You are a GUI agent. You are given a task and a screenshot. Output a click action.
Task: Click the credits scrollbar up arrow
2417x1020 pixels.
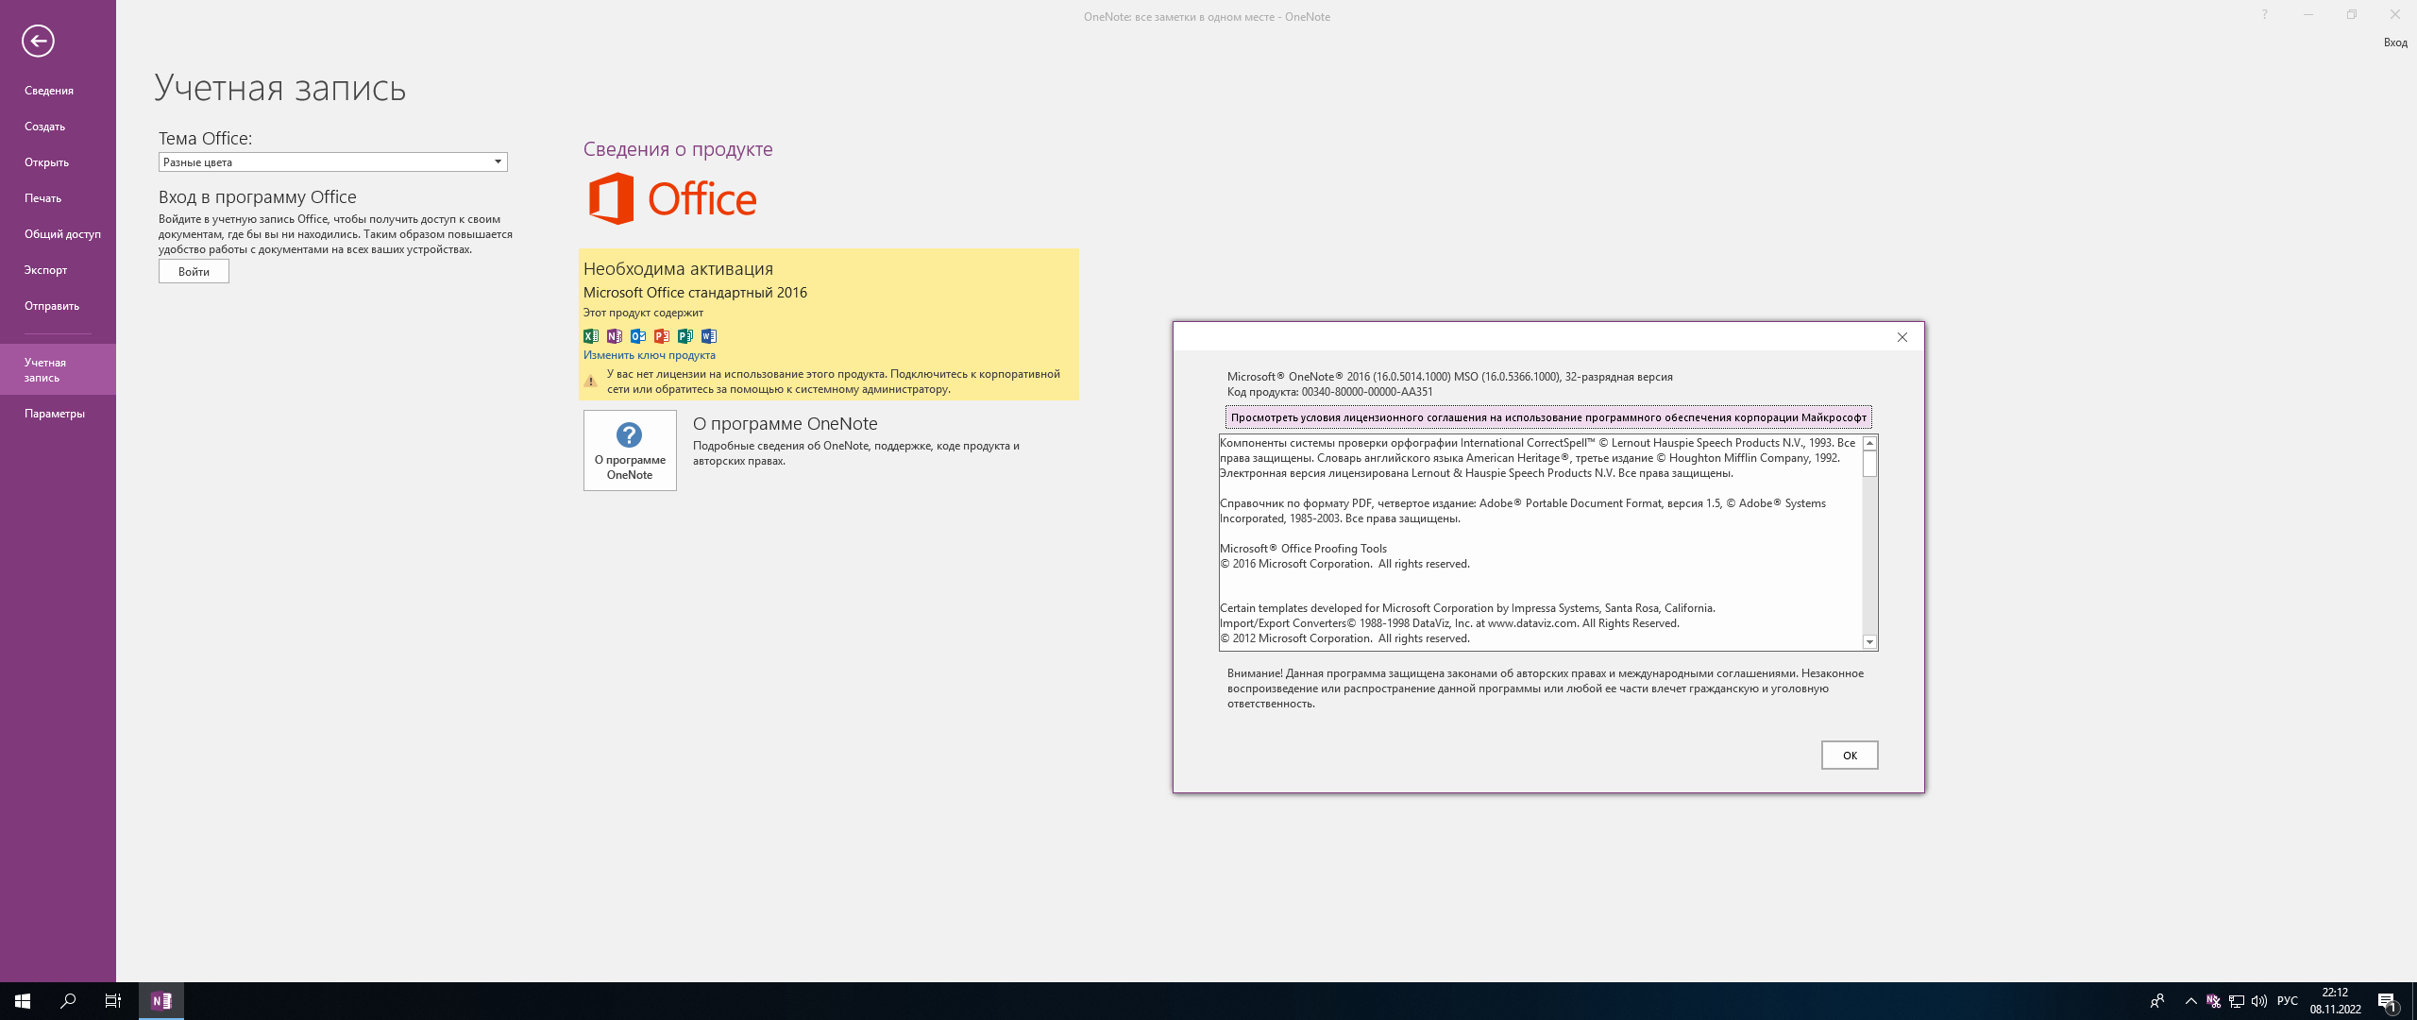[x=1869, y=443]
